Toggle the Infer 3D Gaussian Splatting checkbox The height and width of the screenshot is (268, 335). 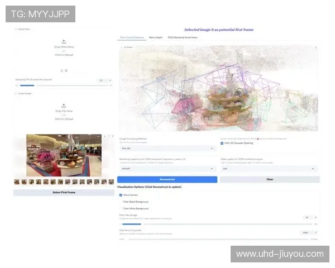[222, 143]
